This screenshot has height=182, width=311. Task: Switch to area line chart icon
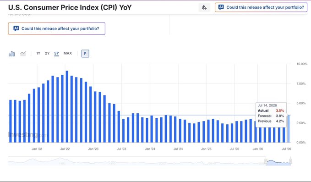23,54
